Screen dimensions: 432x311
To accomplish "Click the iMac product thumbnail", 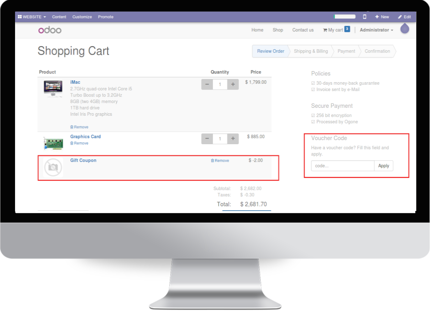I will point(53,89).
